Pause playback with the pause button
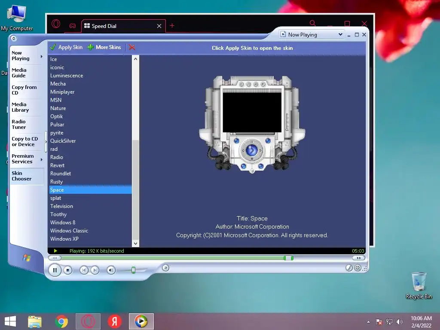The width and height of the screenshot is (440, 330). (x=55, y=270)
